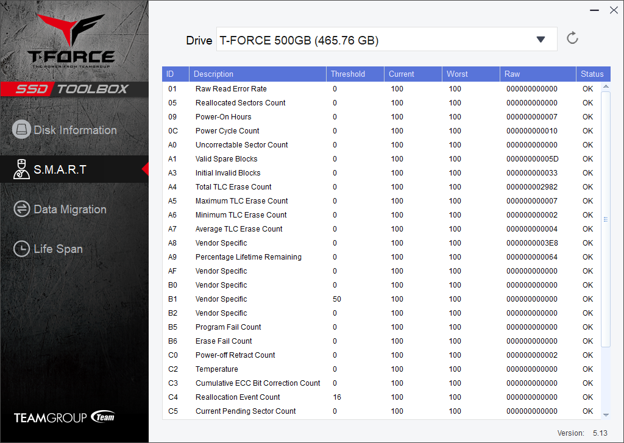Select the Program Fail Count row
Viewport: 624px width, 443px height.
point(381,327)
